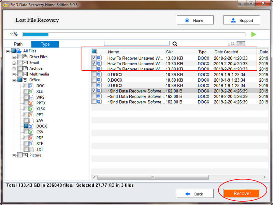Click the All Files documents icon

click(19, 51)
